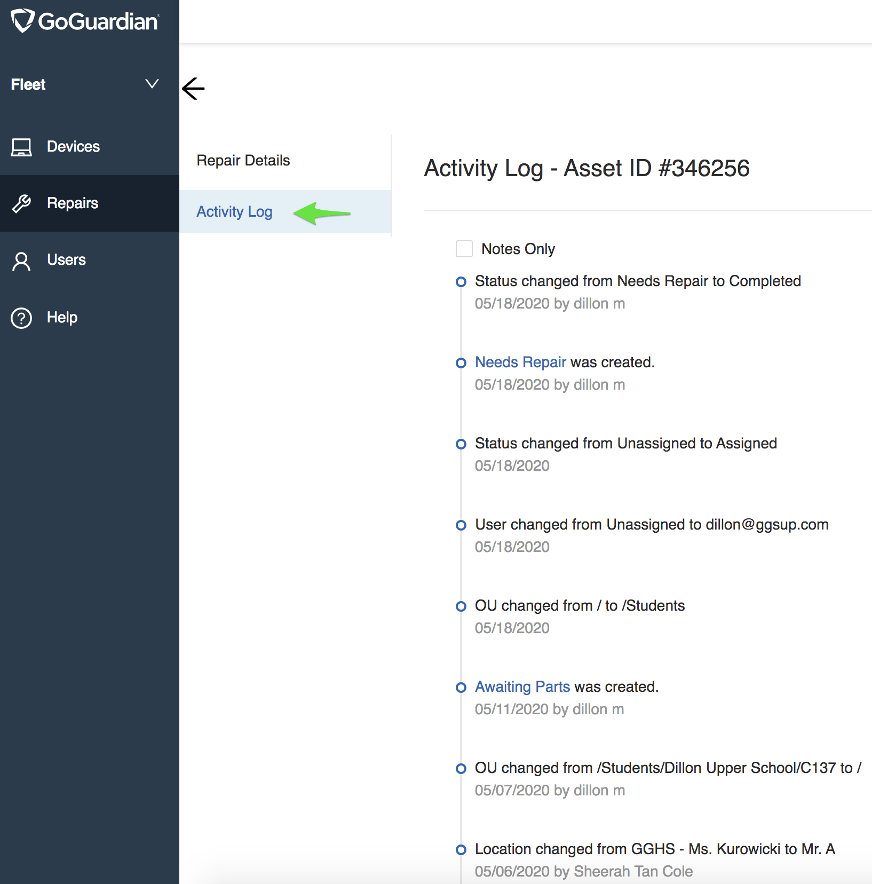
Task: Click the timeline dot for Unassigned to Assigned
Action: tap(461, 444)
